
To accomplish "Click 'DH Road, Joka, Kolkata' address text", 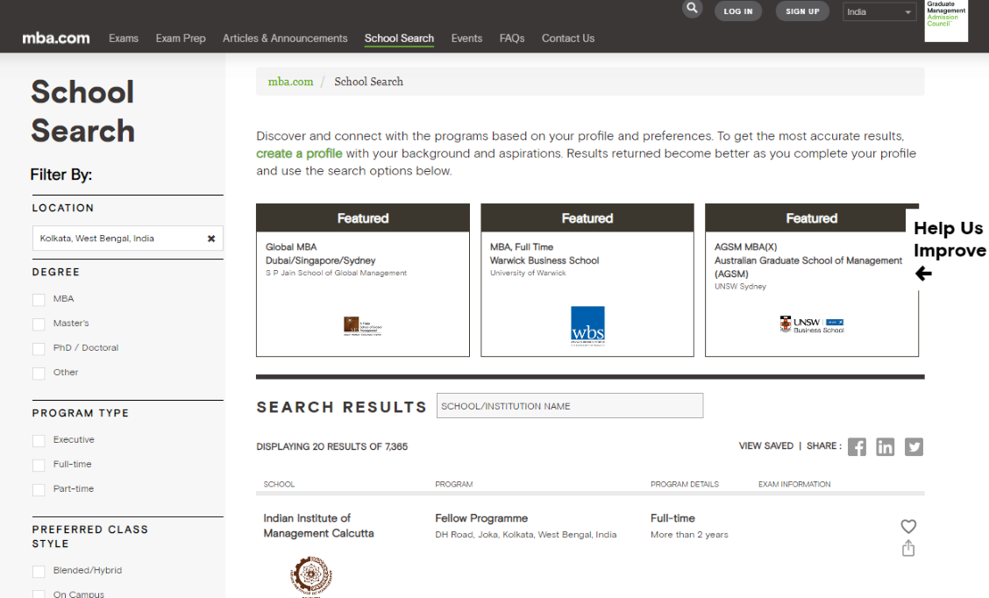I will 525,535.
